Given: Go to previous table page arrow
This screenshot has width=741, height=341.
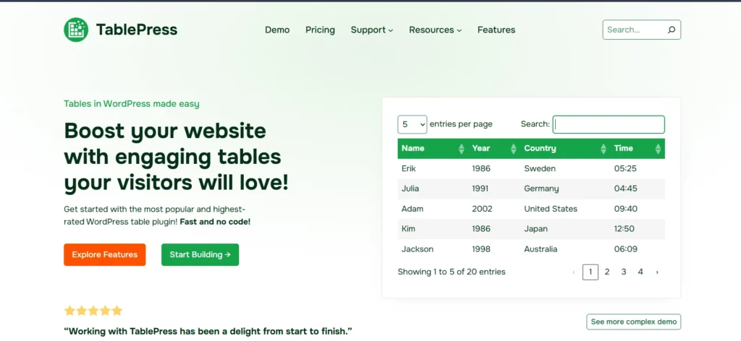Looking at the screenshot, I should point(574,272).
